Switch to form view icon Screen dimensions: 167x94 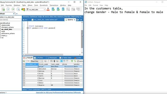click(x=64, y=61)
